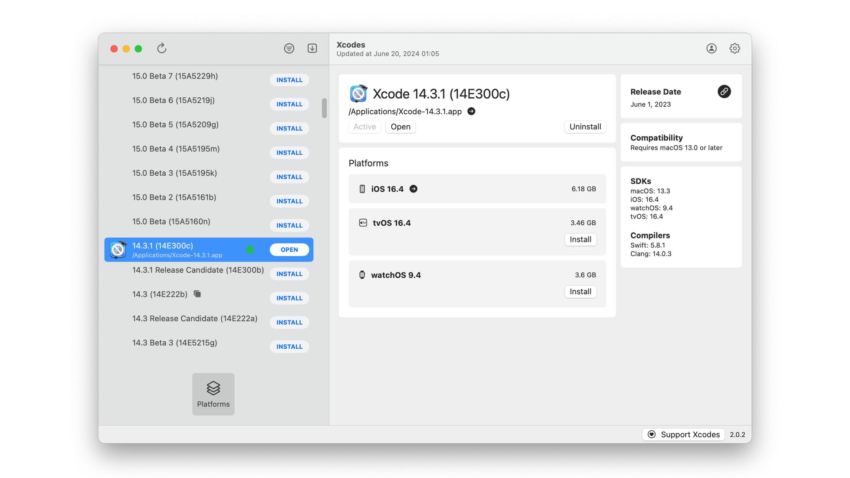
Task: Click the 'Updated at June 20, 2024' text
Action: pyautogui.click(x=388, y=54)
